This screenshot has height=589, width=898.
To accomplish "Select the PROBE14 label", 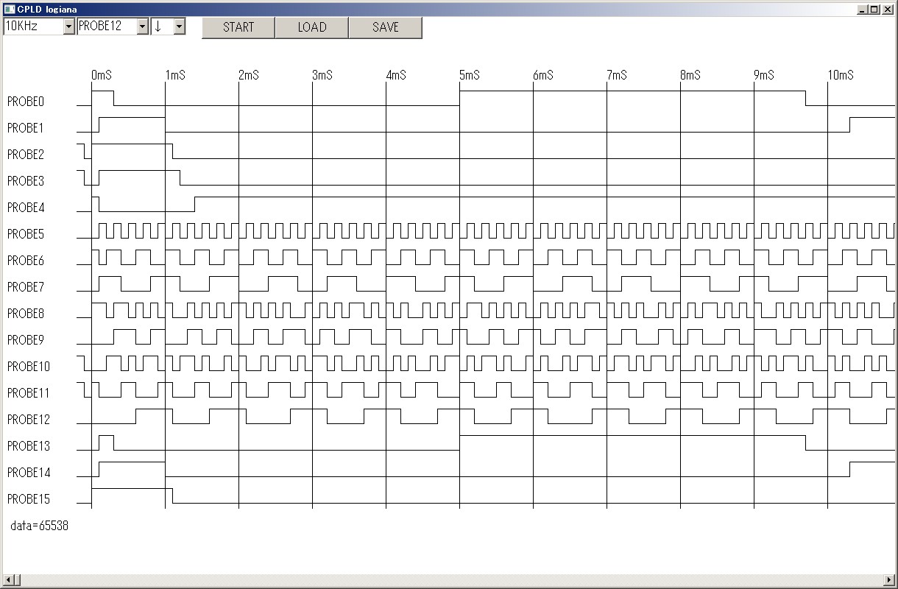I will click(29, 473).
